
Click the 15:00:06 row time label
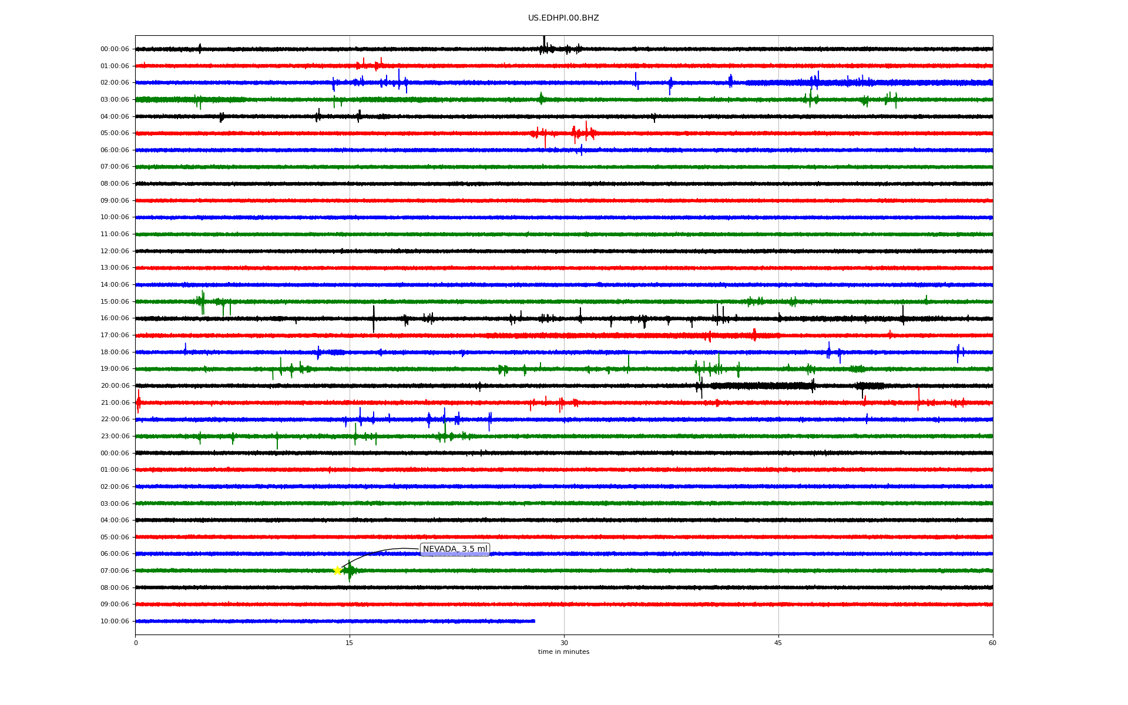click(x=115, y=302)
